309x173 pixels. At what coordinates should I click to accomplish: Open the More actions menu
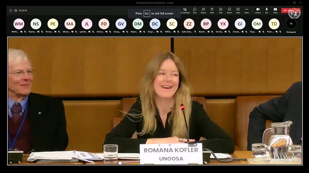pyautogui.click(x=246, y=10)
